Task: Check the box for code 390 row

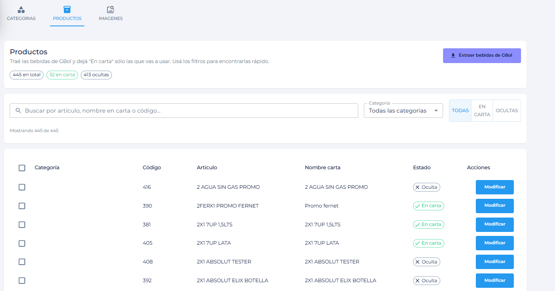Action: [22, 206]
